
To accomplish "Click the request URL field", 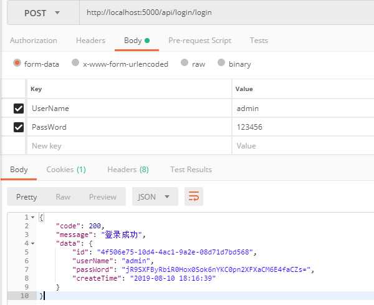I will (227, 12).
